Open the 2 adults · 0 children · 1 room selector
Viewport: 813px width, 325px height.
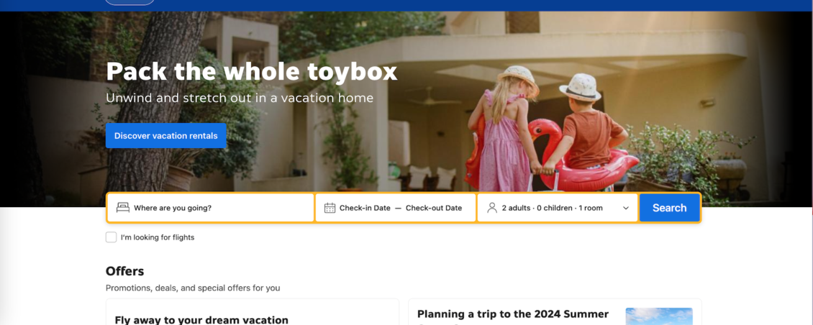558,208
